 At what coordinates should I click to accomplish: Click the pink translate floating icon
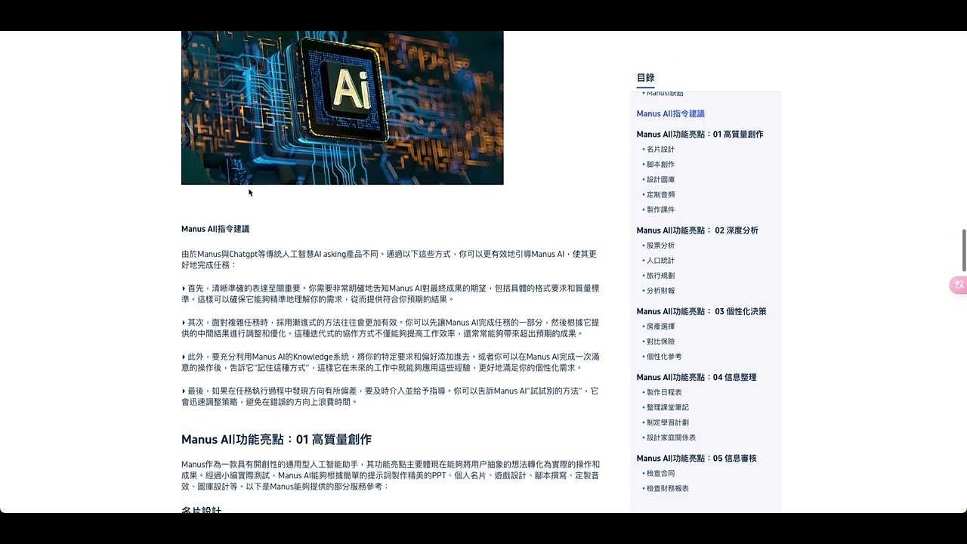pyautogui.click(x=958, y=285)
